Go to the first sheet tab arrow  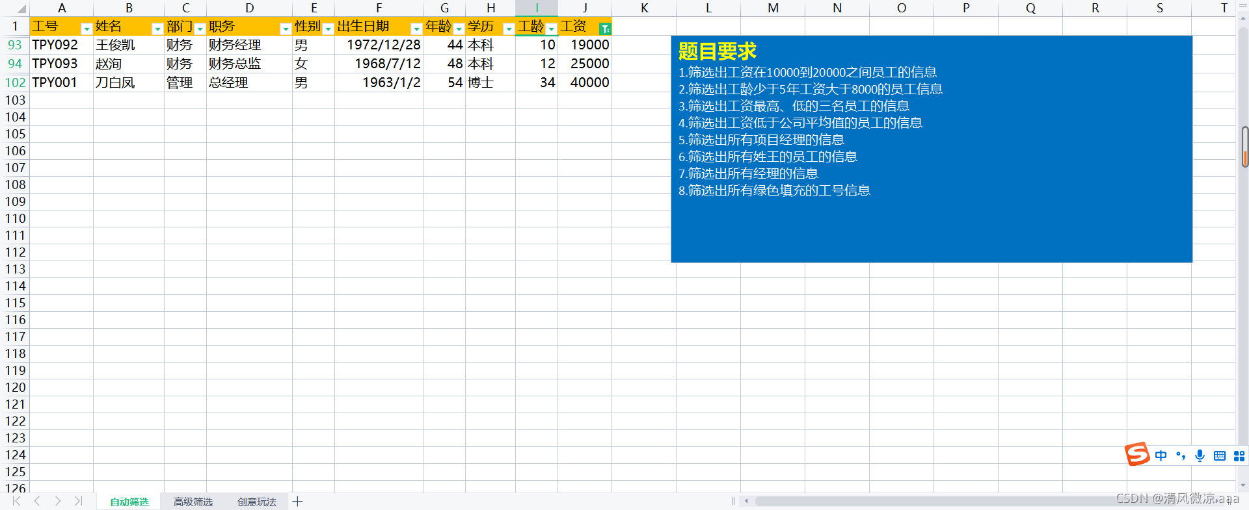17,501
